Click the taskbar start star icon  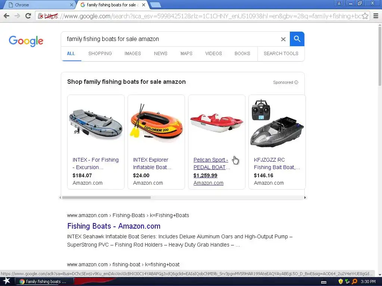[x=7, y=281]
